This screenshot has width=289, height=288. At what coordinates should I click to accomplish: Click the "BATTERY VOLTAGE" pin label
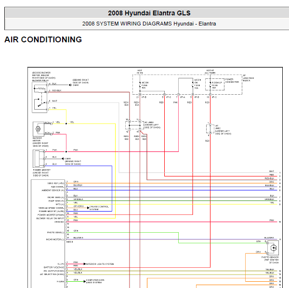point(54,267)
